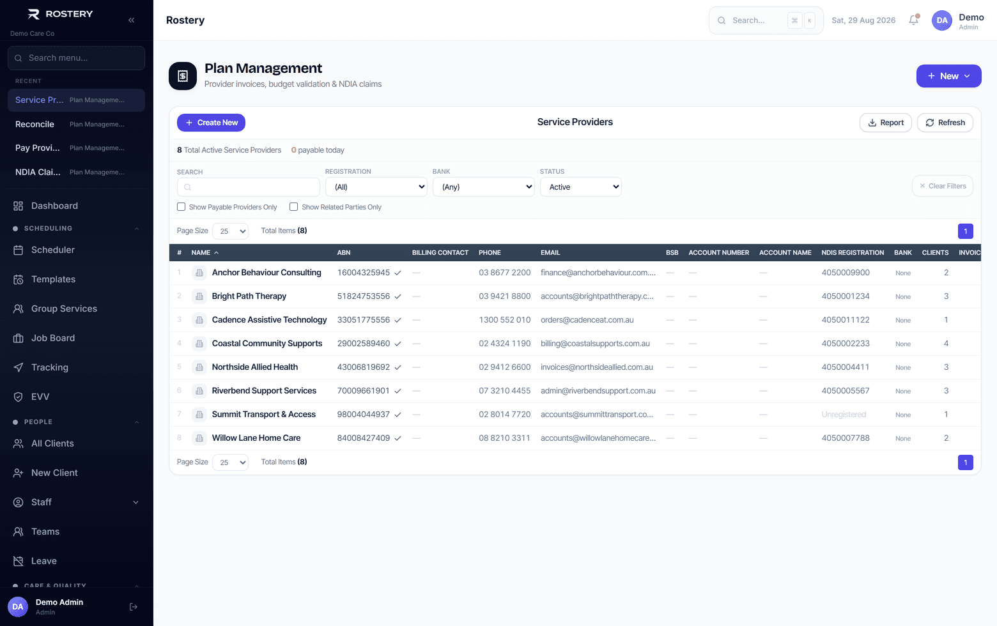Open Tracking in the sidebar

tap(77, 367)
